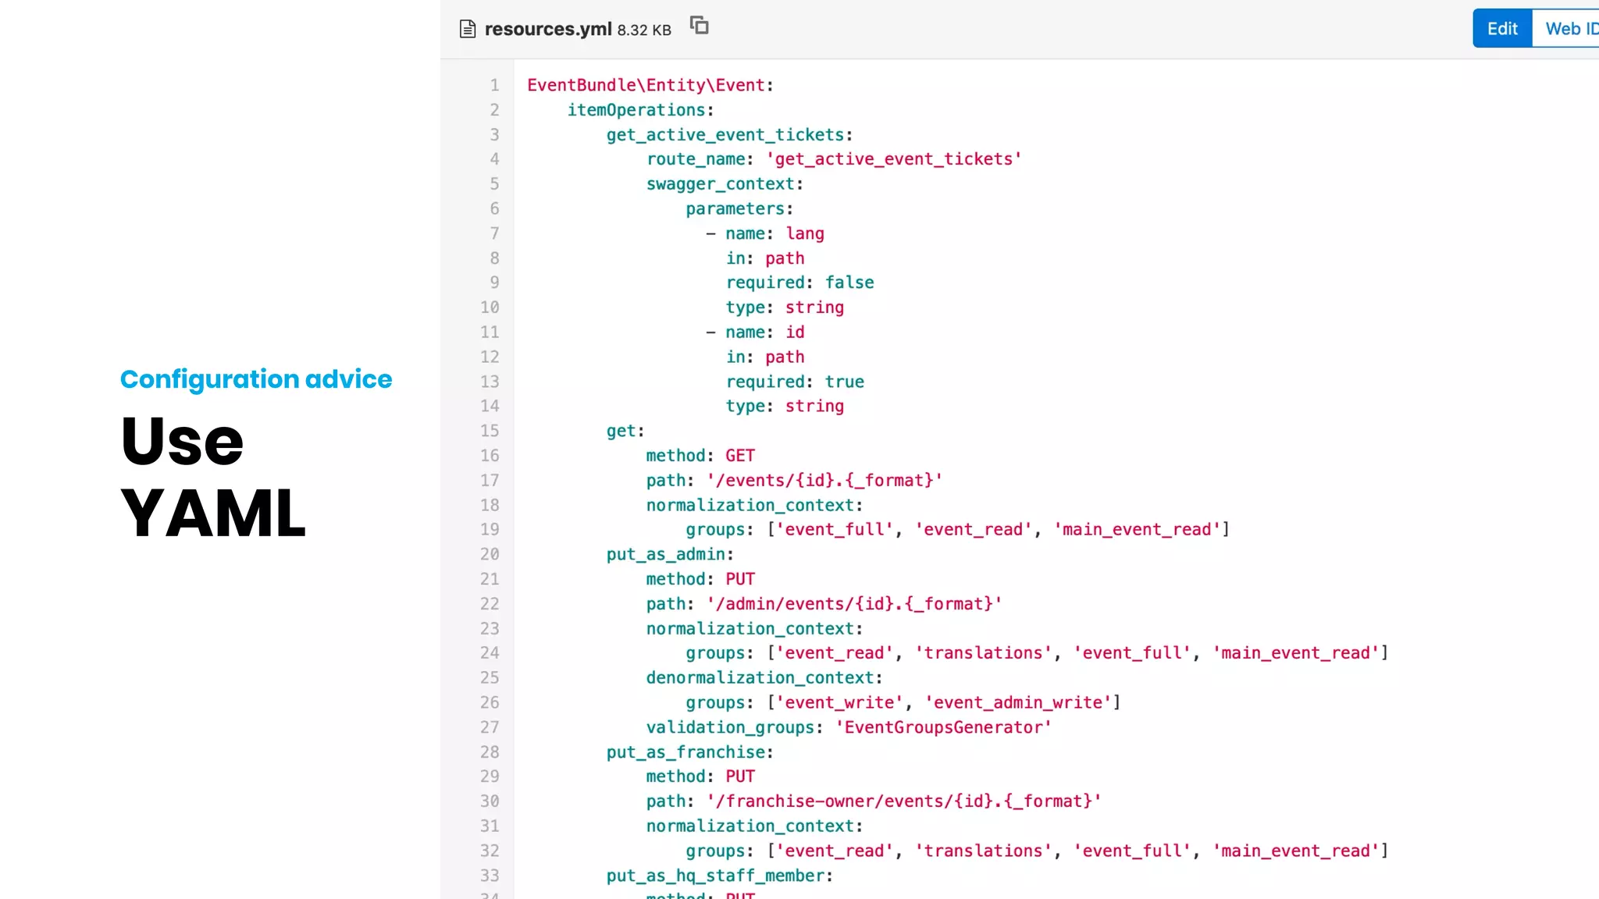This screenshot has height=899, width=1599.
Task: Click 'main_event_read' on line 32
Action: tap(1296, 851)
